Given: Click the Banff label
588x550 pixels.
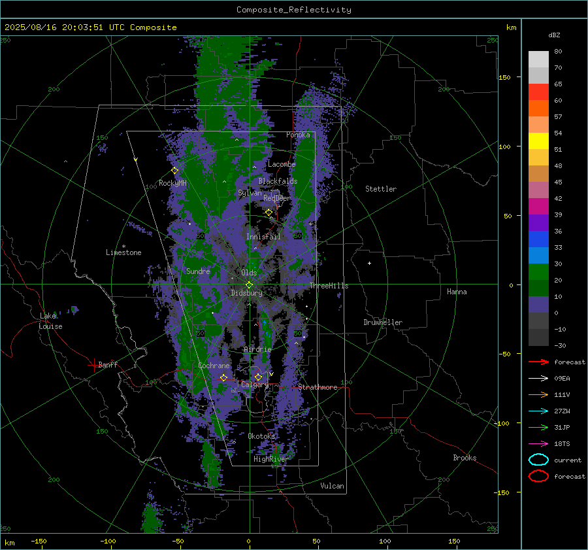Looking at the screenshot, I should click(108, 364).
